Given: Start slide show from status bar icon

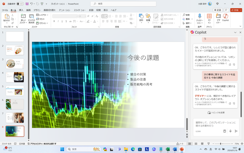Looking at the screenshot, I should pyautogui.click(x=209, y=144).
